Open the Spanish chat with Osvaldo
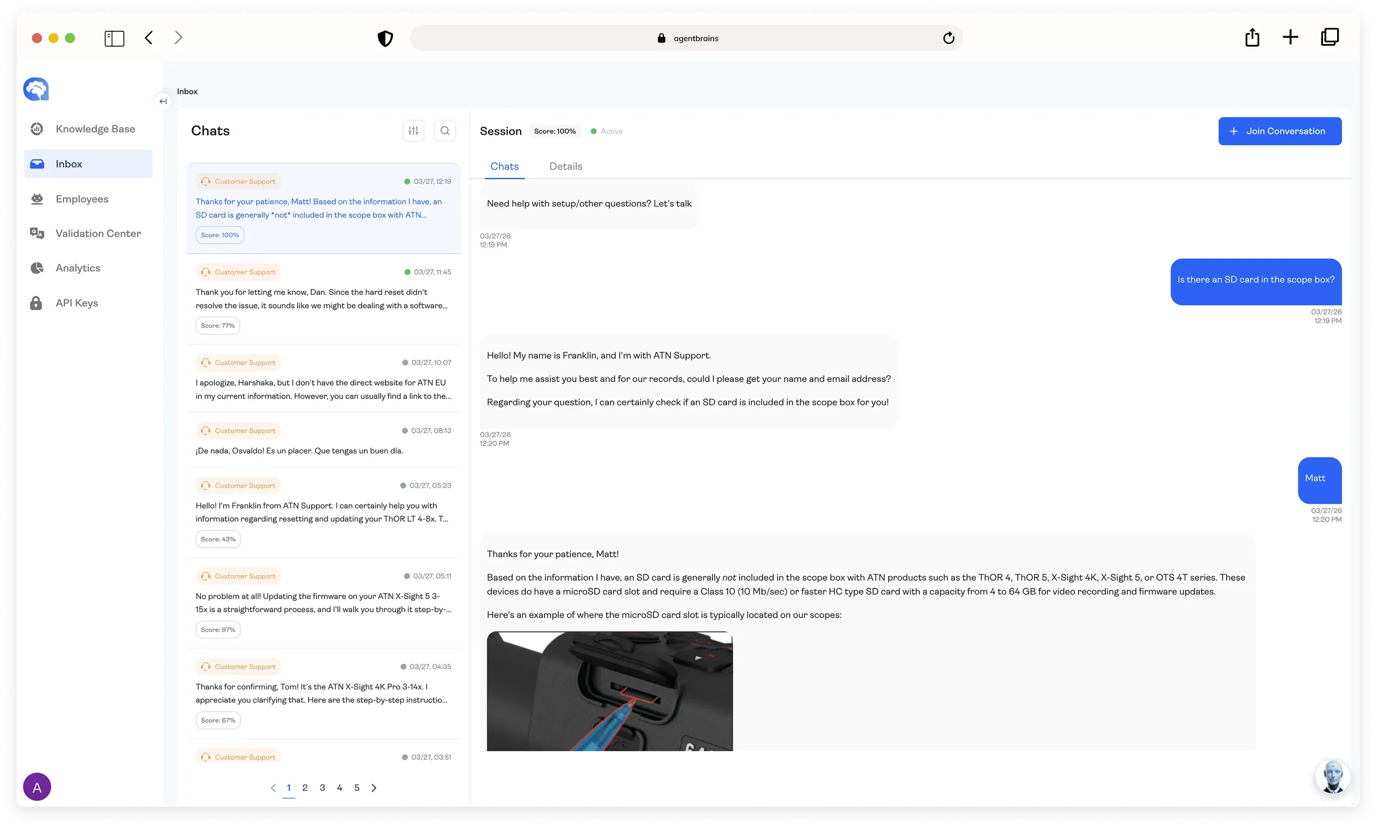 [324, 440]
